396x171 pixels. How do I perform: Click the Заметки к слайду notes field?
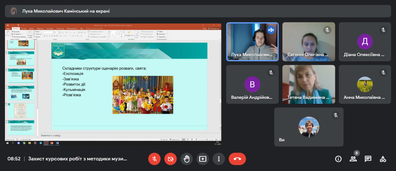click(x=129, y=135)
